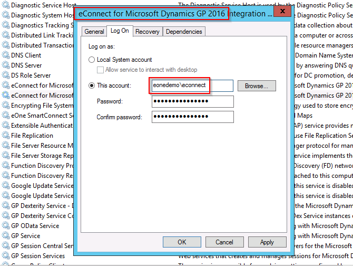
Task: Select eOne SmartConnect service name
Action: [42, 116]
